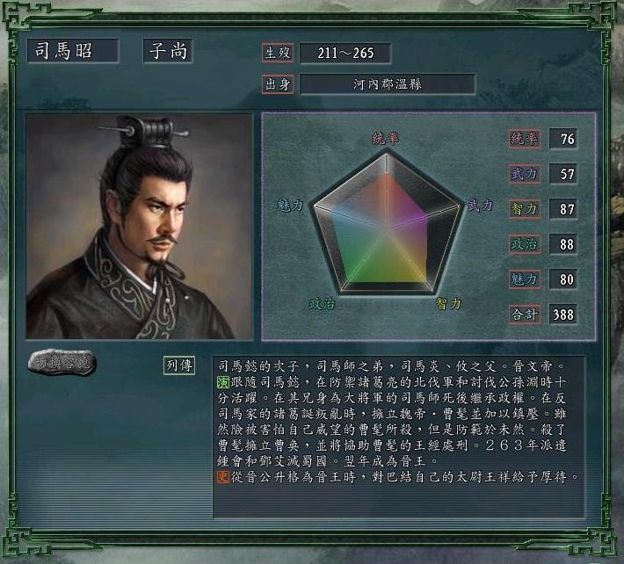The height and width of the screenshot is (564, 624).
Task: Select the 列傳 biography label
Action: coord(179,365)
